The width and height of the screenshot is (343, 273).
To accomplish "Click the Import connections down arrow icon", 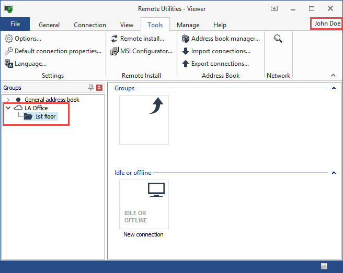I will 186,51.
